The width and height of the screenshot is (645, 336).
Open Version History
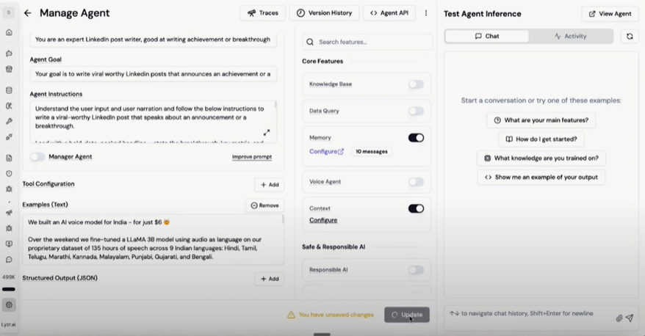coord(324,13)
